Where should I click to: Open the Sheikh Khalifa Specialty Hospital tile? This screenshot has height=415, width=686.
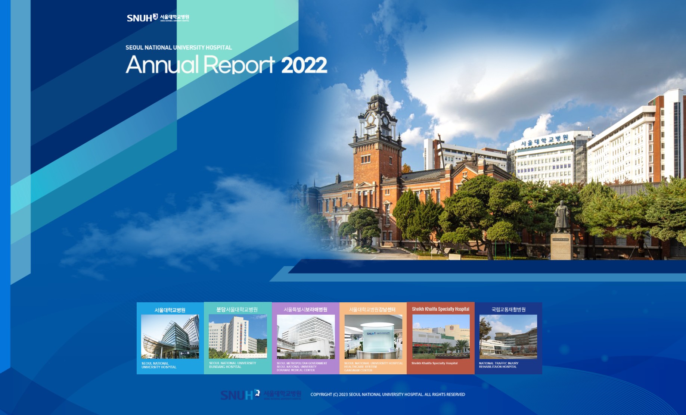[x=441, y=338]
